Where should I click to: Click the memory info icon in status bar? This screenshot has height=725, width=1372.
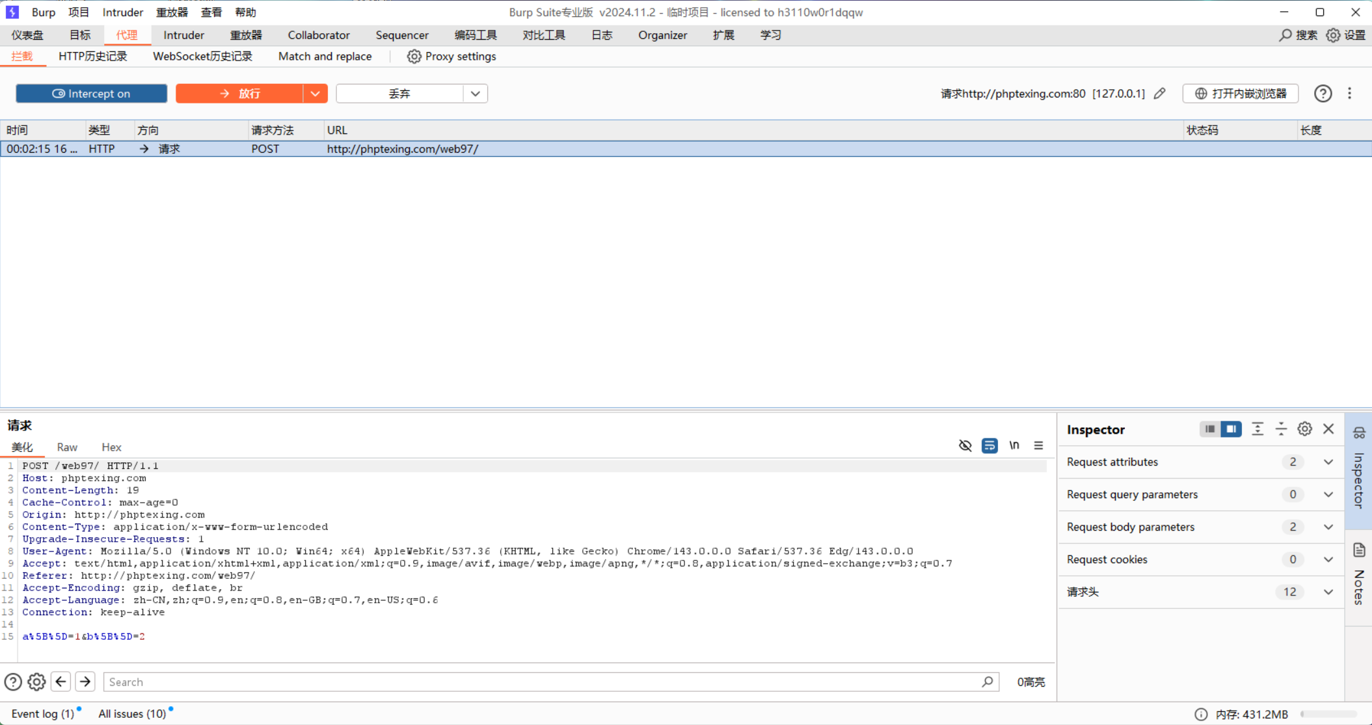(x=1201, y=714)
